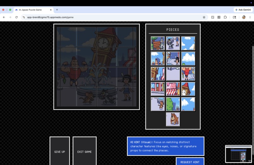The height and width of the screenshot is (165, 254).
Task: Close the AI Jigsaw Puzzle Game tab
Action: coord(51,10)
